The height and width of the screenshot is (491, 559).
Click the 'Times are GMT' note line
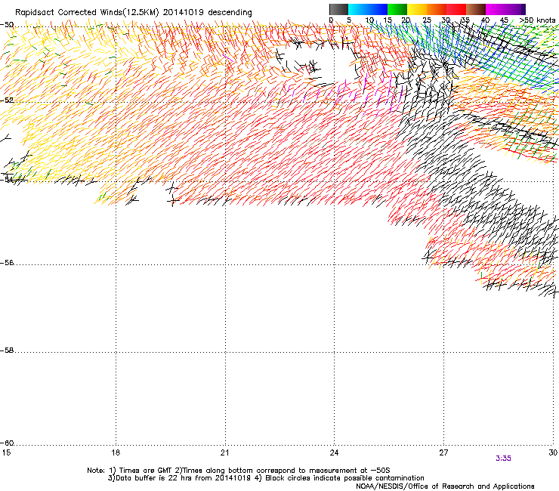(239, 471)
